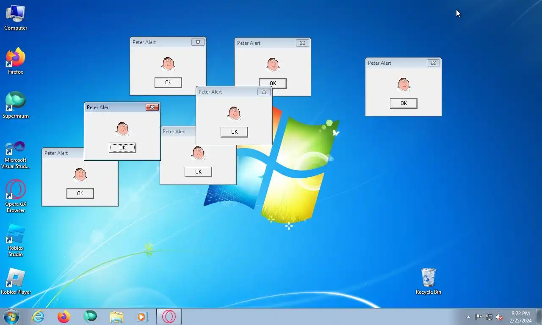Image resolution: width=542 pixels, height=325 pixels.
Task: Open the muted volume tray icon
Action: pyautogui.click(x=499, y=317)
